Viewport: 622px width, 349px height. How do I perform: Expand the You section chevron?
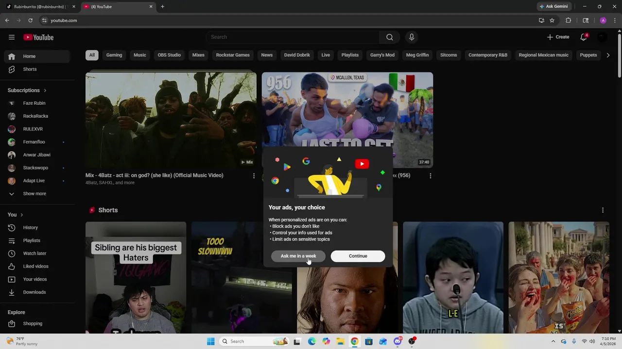[x=21, y=215]
